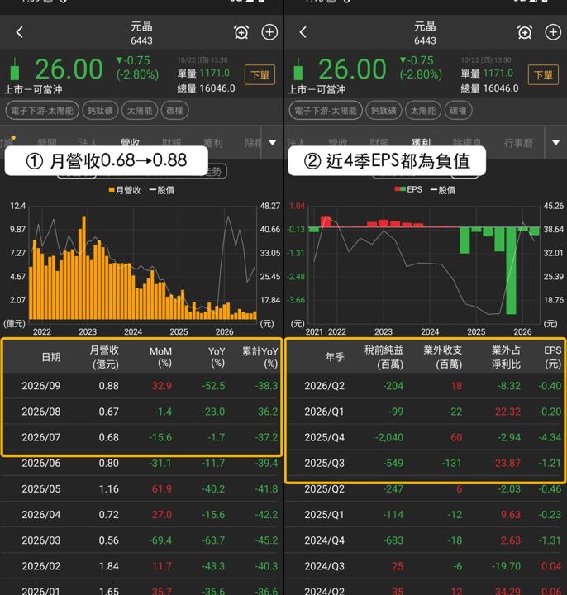
Task: Tap 單量 1171.0 on left screen
Action: 203,74
